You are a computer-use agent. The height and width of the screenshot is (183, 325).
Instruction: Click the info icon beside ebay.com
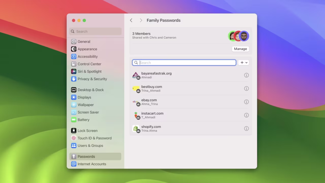[246, 102]
